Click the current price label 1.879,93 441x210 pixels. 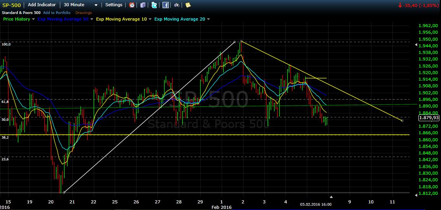429,118
